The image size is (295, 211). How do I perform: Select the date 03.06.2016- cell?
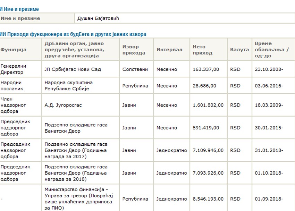coord(269,85)
